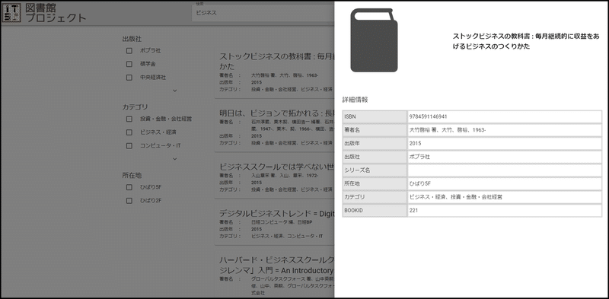Check the ひばり2F location checkbox
This screenshot has height=299, width=609.
[129, 201]
